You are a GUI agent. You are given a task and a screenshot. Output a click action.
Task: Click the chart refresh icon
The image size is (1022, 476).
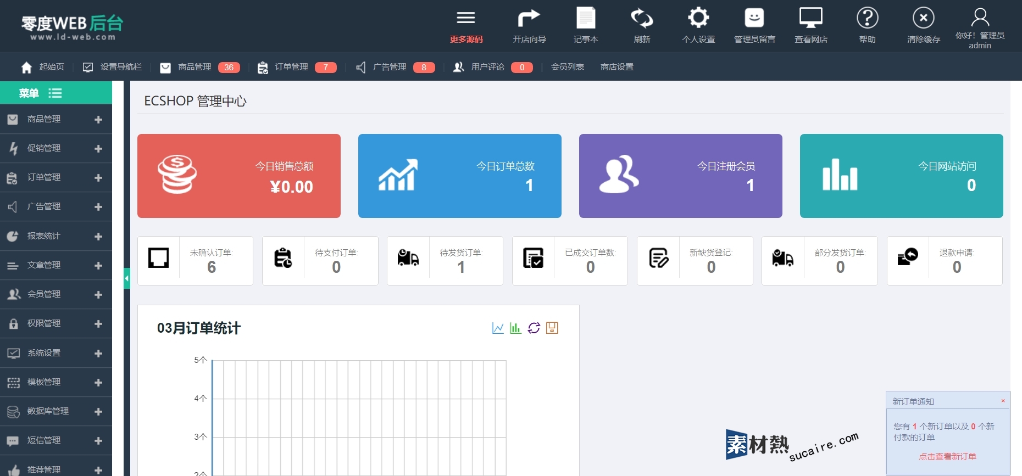click(534, 328)
